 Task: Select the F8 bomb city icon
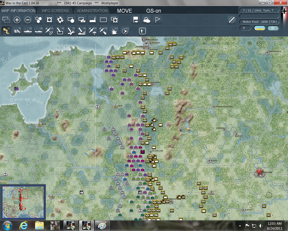82,31
